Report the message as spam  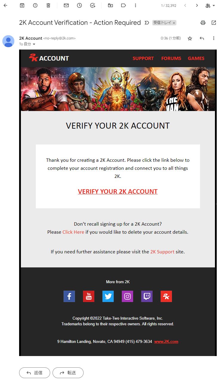click(35, 5)
